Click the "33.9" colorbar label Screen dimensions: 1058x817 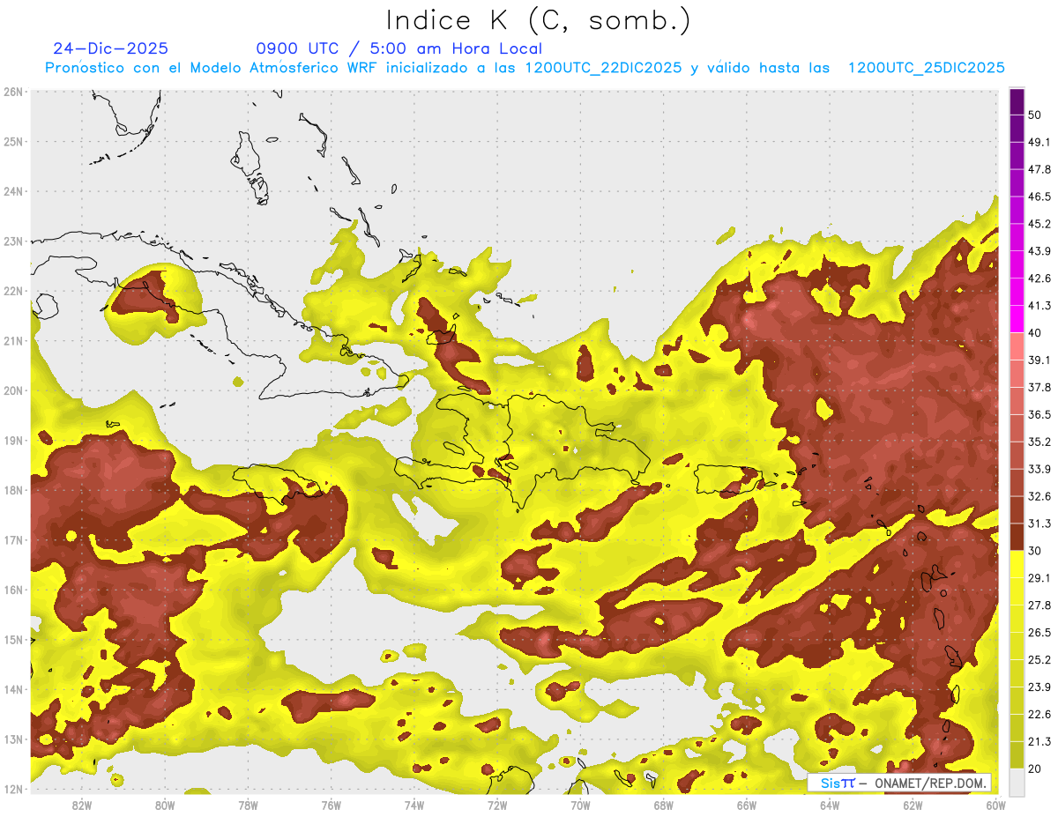click(x=1039, y=469)
